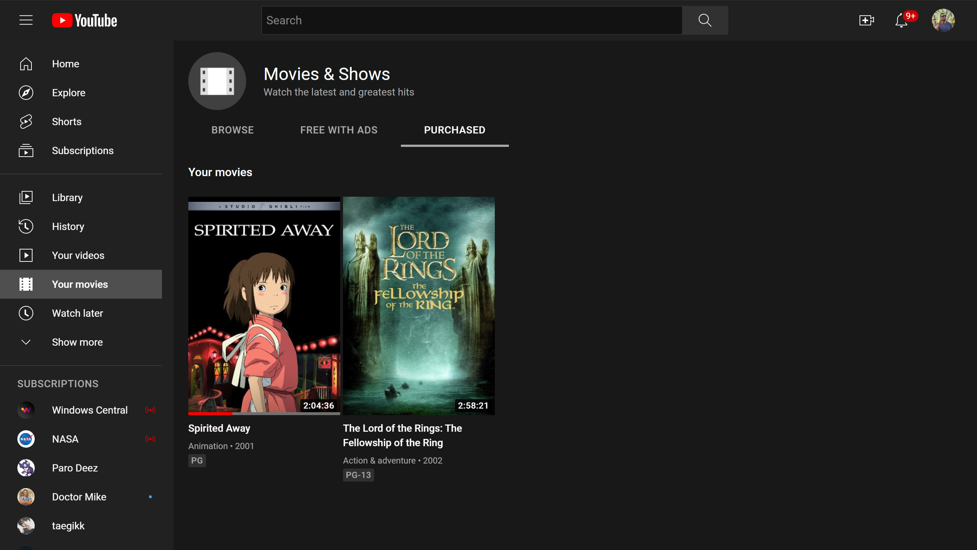Viewport: 977px width, 550px height.
Task: Click the search magnifier button
Action: coord(705,20)
